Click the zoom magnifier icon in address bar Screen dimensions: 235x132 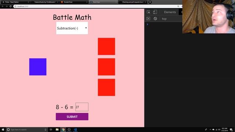pyautogui.click(x=178, y=6)
